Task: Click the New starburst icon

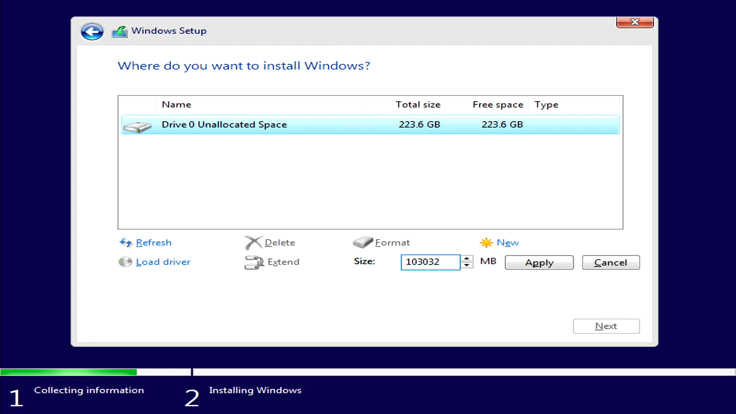Action: coord(486,242)
